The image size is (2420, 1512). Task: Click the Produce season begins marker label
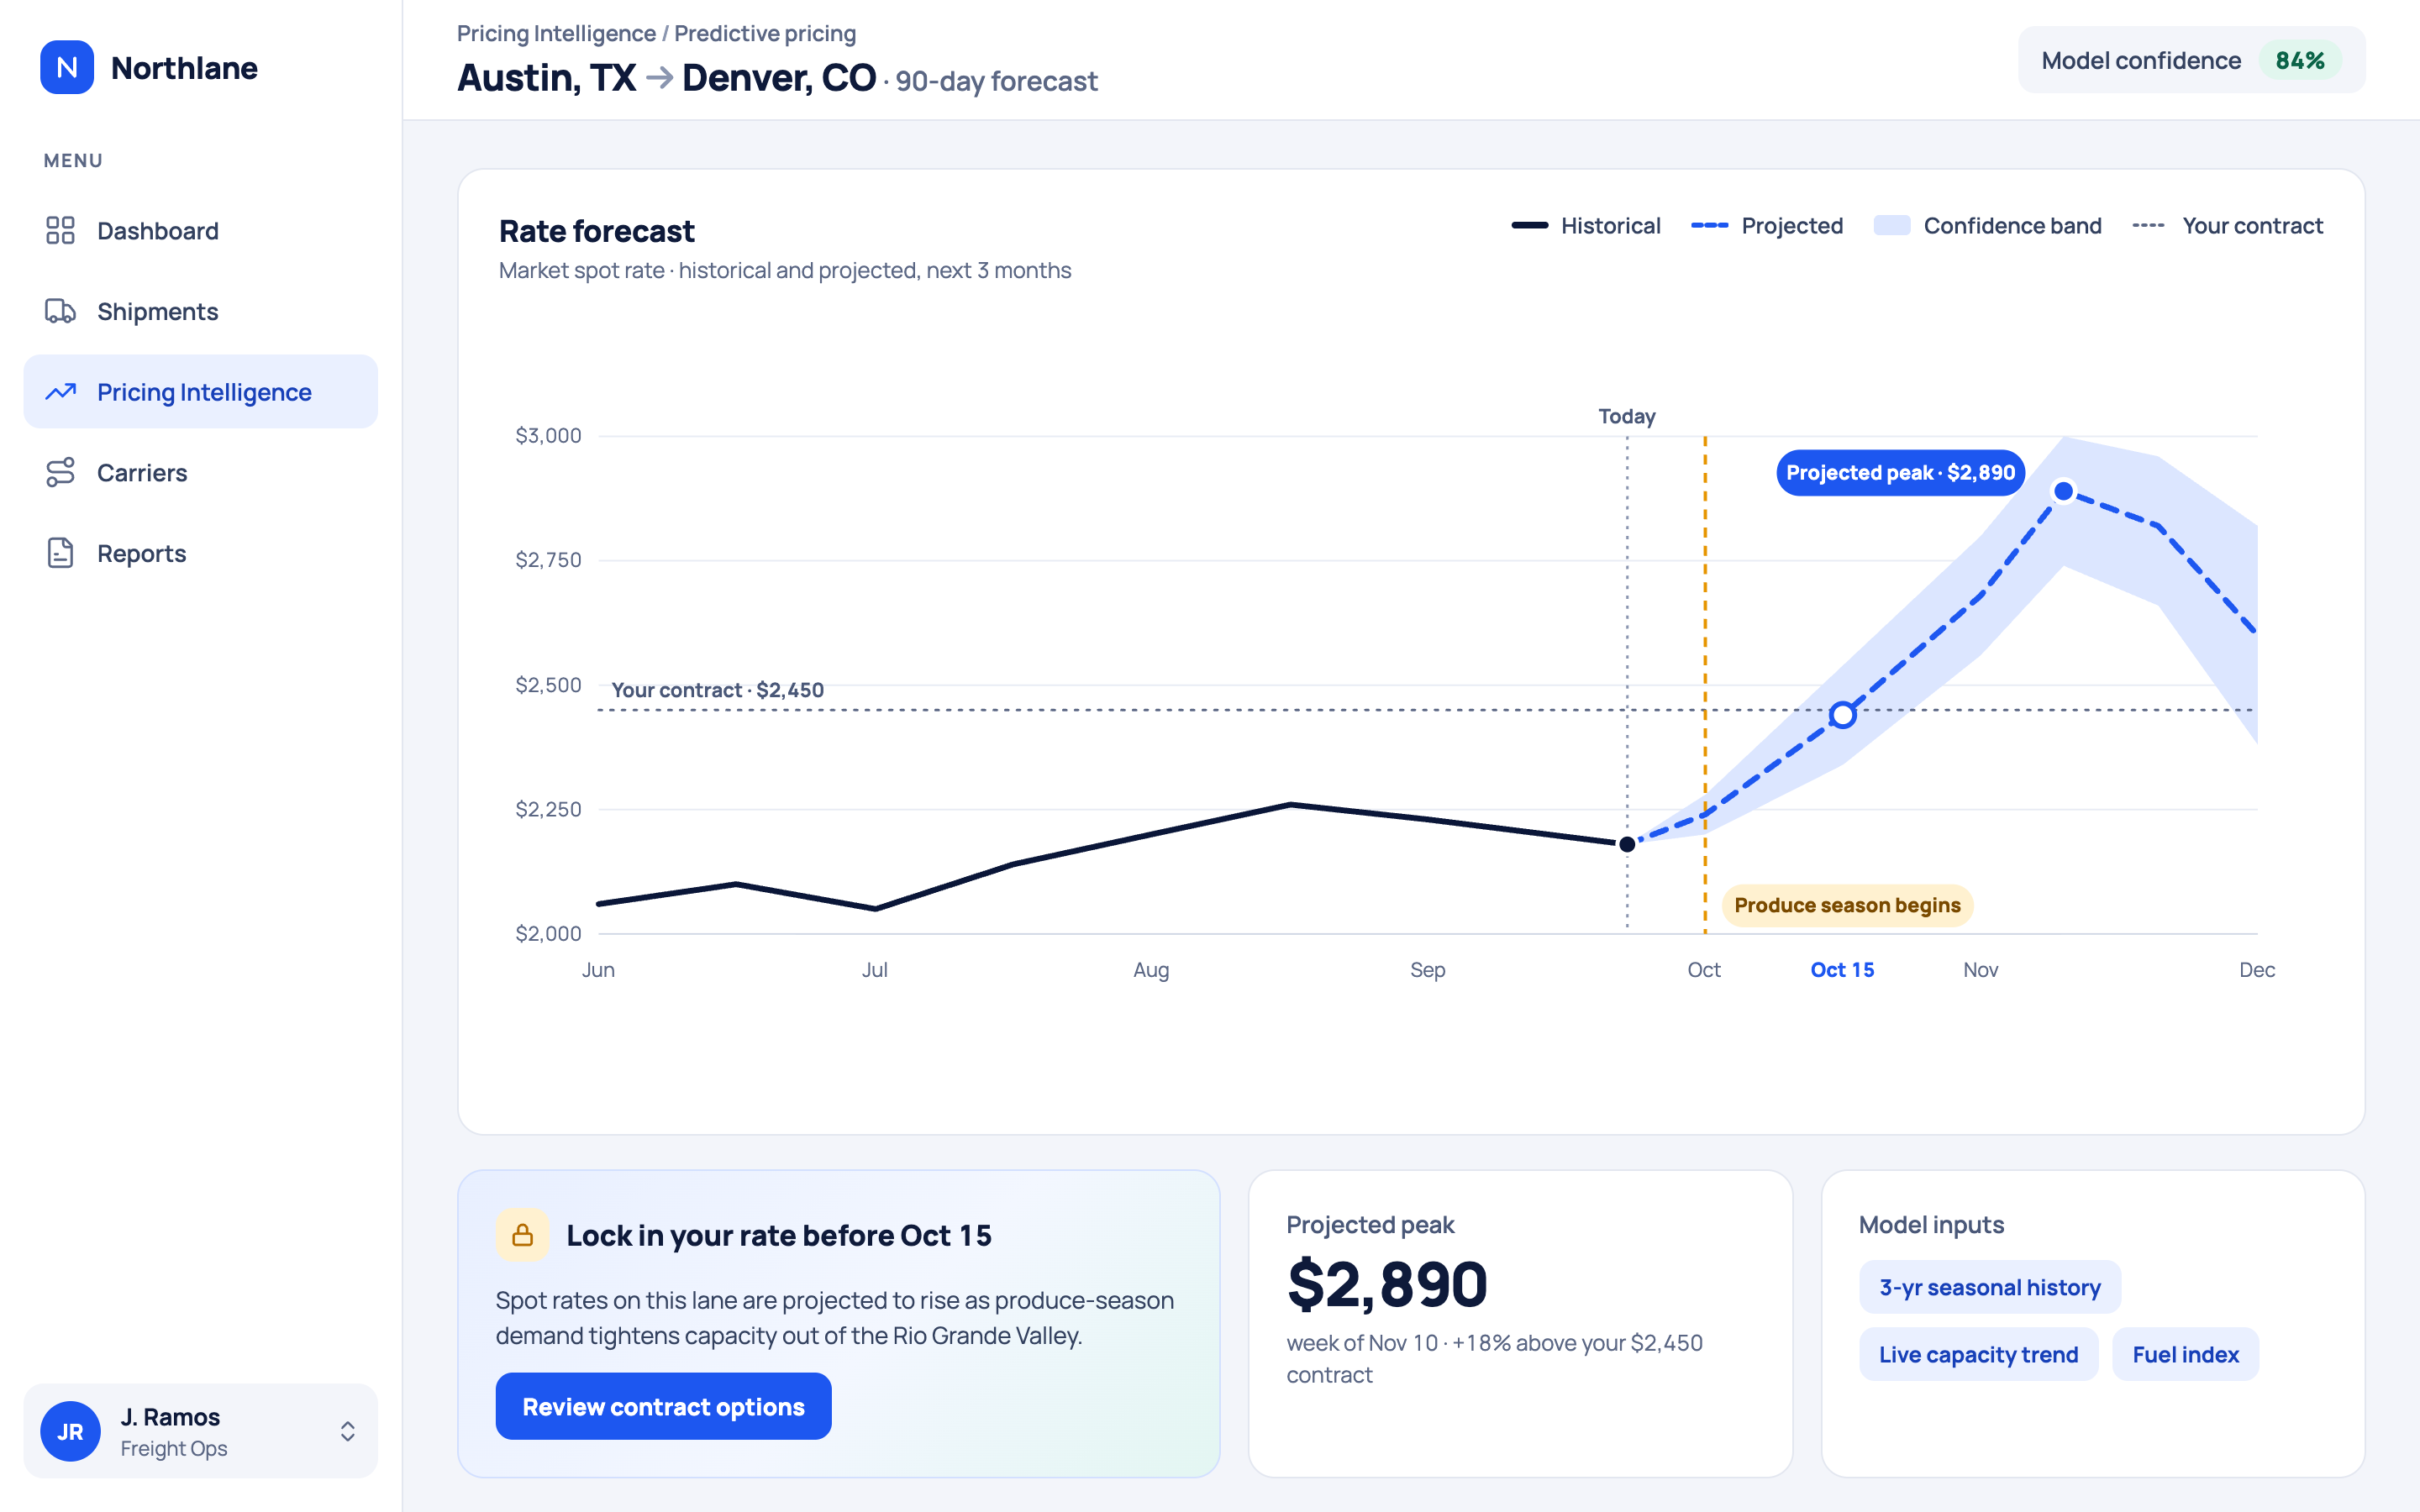[x=1847, y=905]
